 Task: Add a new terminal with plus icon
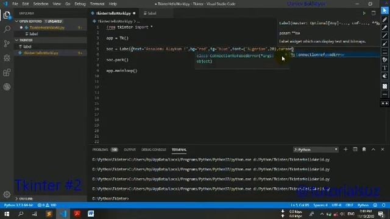346,150
